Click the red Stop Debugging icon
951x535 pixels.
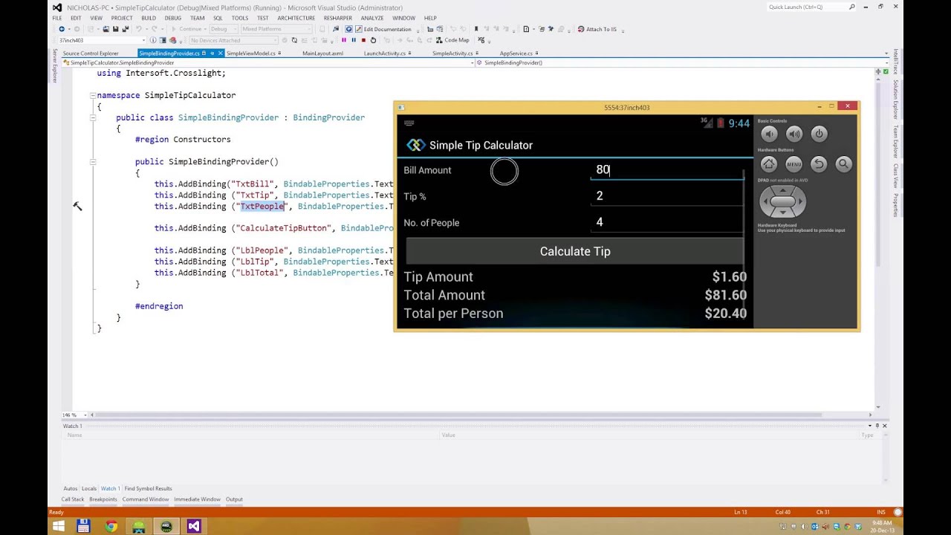click(x=363, y=40)
